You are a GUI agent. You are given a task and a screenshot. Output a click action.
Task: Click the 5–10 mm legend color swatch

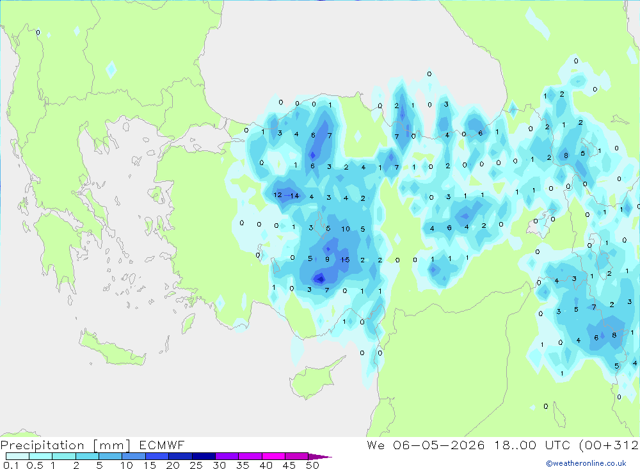110,456
